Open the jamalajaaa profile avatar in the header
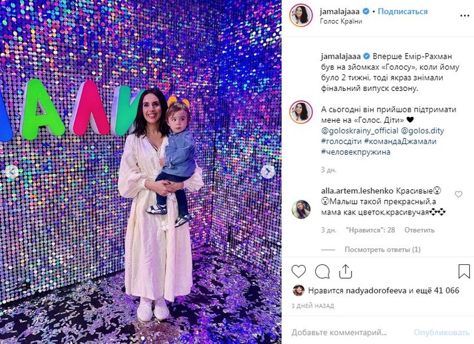The image size is (474, 344). (x=300, y=15)
